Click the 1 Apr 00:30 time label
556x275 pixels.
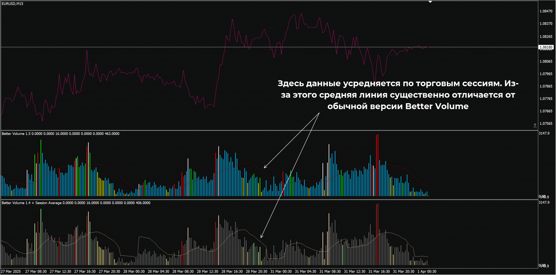pos(427,271)
